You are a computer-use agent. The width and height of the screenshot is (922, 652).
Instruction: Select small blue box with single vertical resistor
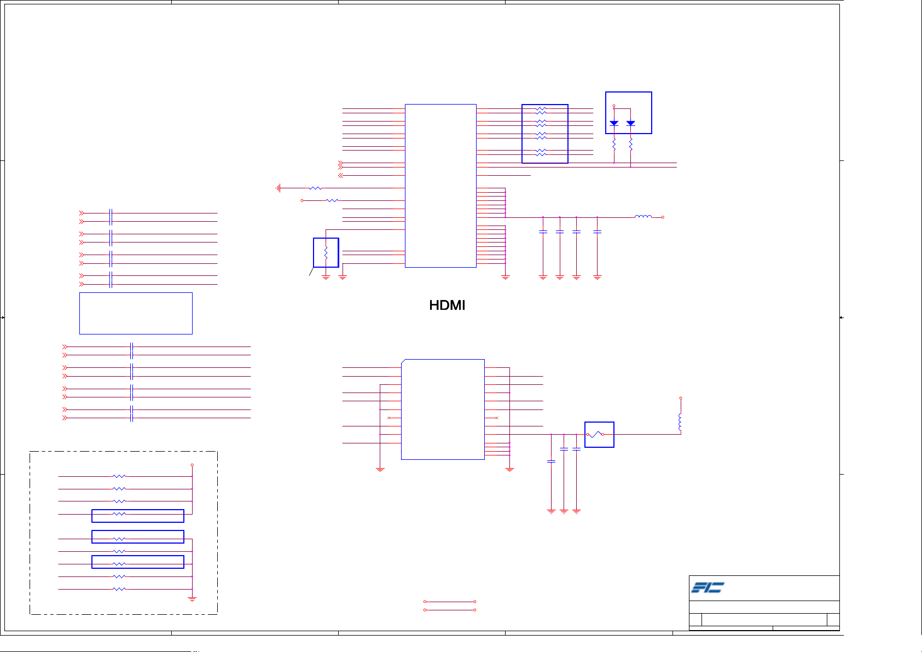click(x=326, y=252)
